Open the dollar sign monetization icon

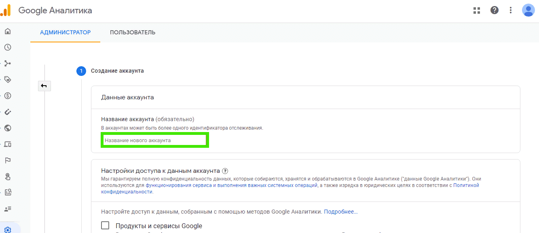8,96
